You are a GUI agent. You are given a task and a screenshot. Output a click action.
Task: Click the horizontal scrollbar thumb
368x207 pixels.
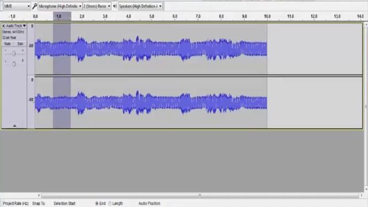(x=200, y=195)
